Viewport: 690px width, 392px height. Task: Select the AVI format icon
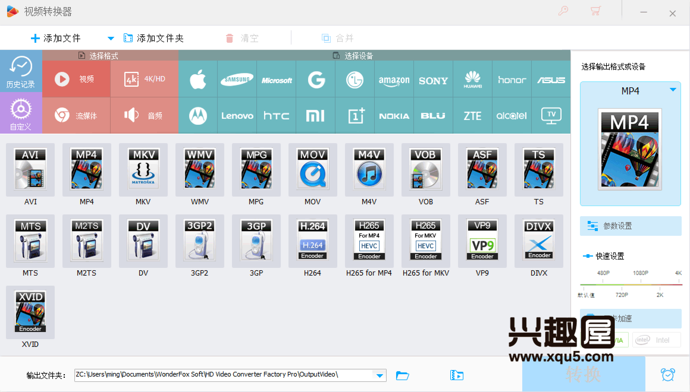(x=30, y=170)
